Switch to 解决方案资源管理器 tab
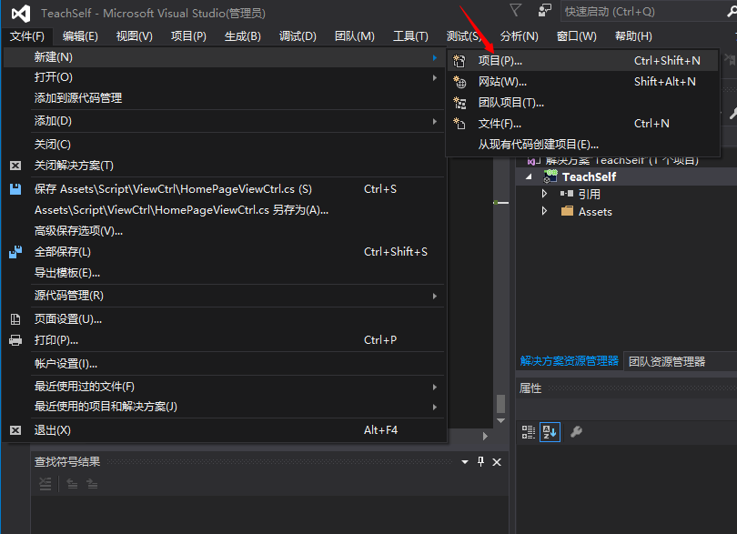The width and height of the screenshot is (737, 534). coord(570,361)
